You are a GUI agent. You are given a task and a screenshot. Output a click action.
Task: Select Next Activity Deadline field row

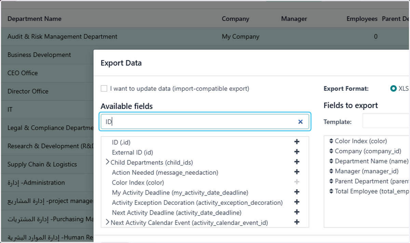[177, 213]
